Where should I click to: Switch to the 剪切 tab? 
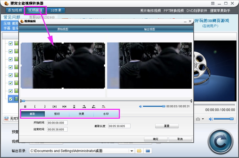pyautogui.click(x=57, y=114)
